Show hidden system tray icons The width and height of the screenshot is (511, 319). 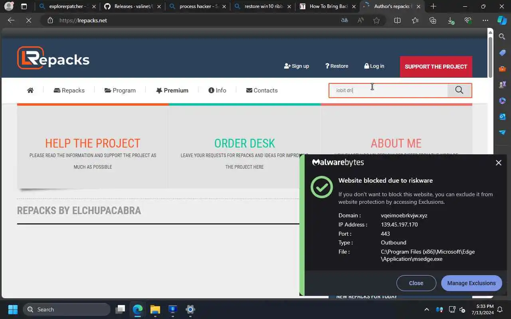pyautogui.click(x=426, y=309)
